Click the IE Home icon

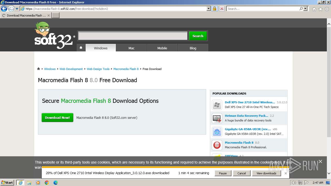[x=314, y=9]
